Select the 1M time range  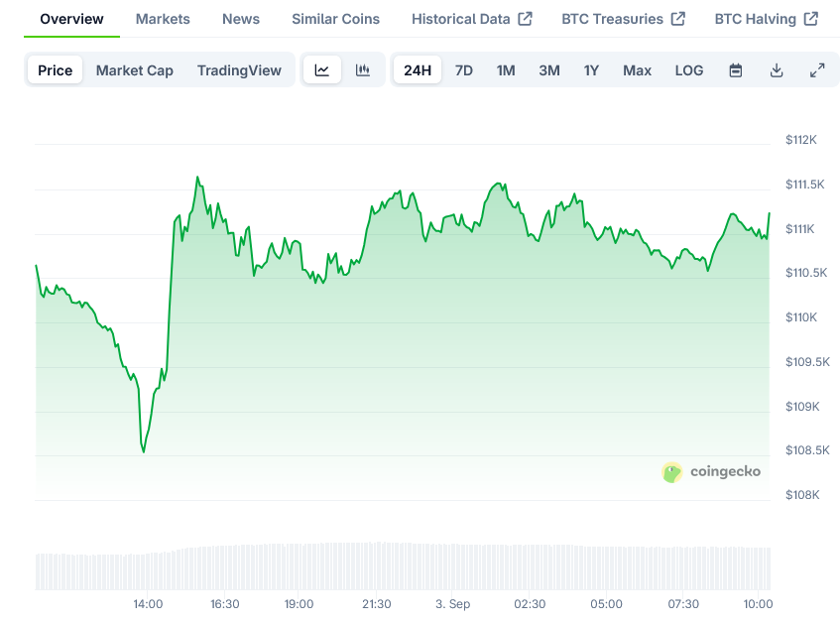tap(506, 70)
